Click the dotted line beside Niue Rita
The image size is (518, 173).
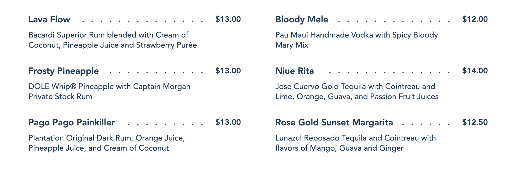click(x=389, y=72)
